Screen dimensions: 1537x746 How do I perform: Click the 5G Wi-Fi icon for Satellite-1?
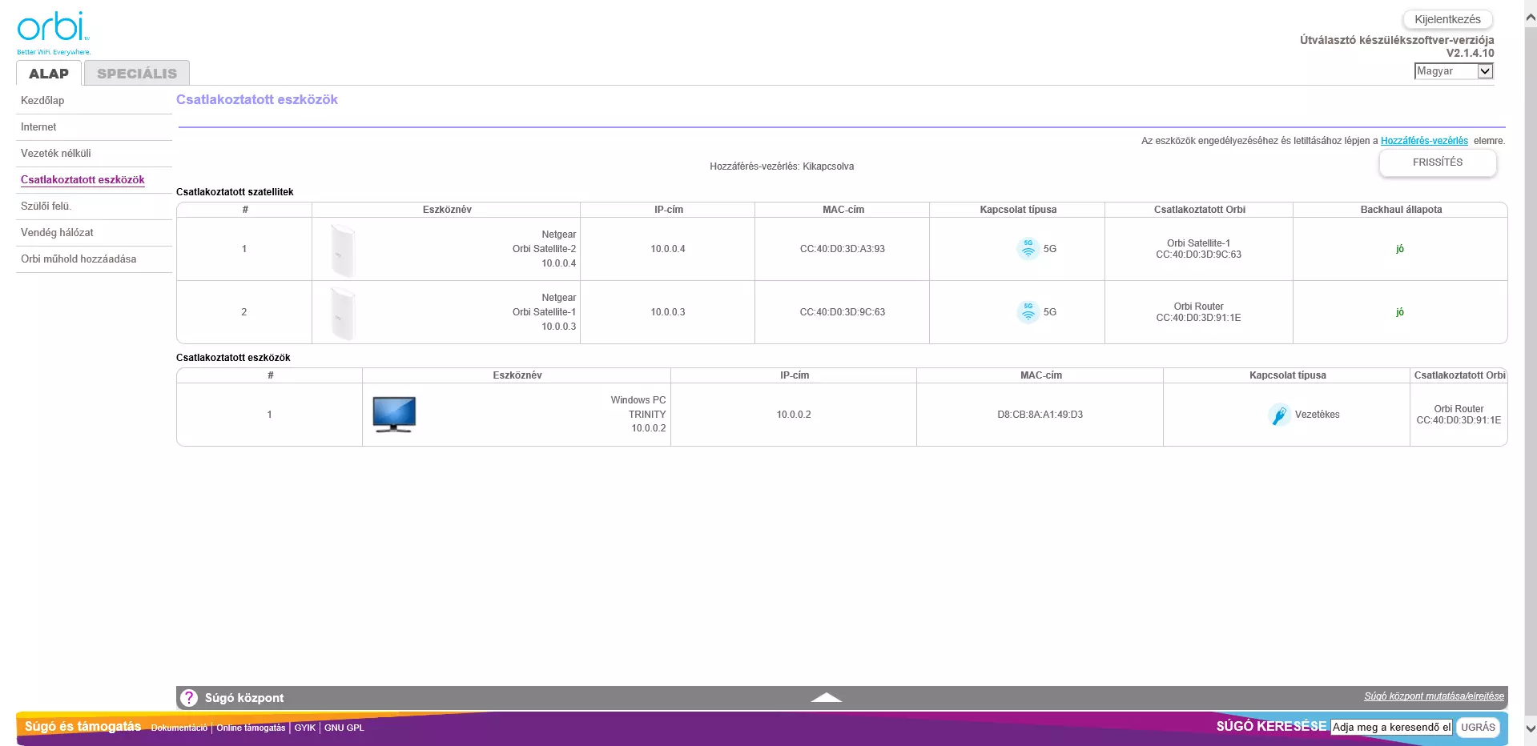(x=1028, y=312)
